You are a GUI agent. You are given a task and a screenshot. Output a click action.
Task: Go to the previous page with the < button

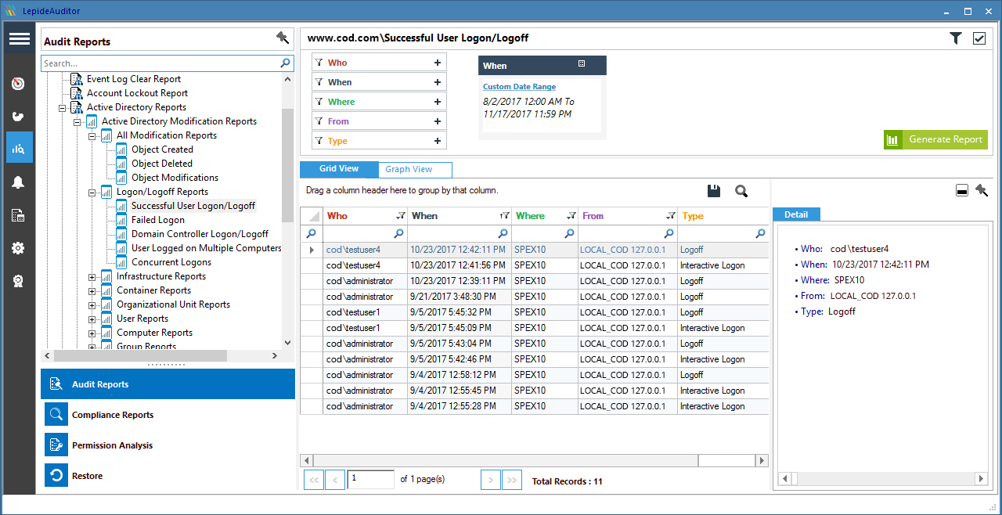(334, 480)
